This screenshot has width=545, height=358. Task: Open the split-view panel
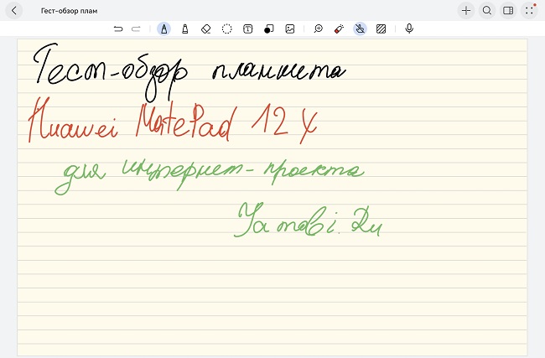508,10
